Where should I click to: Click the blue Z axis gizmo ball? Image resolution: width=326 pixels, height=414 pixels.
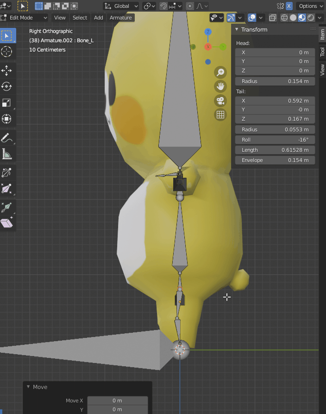pyautogui.click(x=208, y=32)
